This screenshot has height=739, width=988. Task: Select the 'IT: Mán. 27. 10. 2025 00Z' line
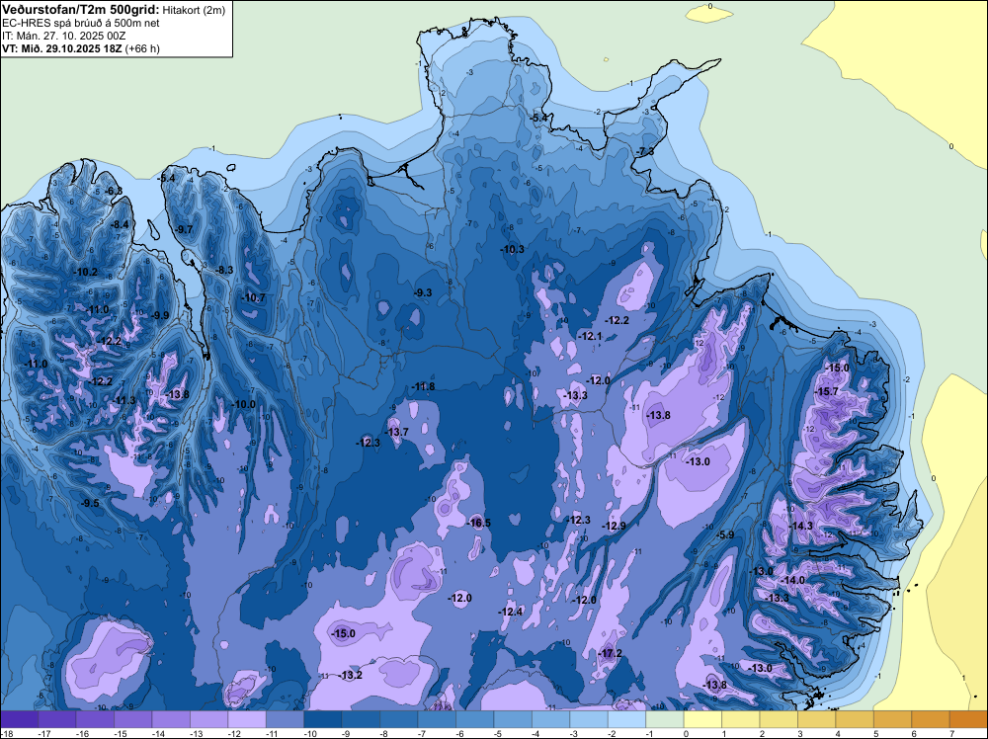click(x=64, y=36)
